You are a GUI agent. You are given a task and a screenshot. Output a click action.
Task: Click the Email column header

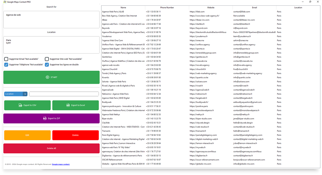(x=254, y=8)
